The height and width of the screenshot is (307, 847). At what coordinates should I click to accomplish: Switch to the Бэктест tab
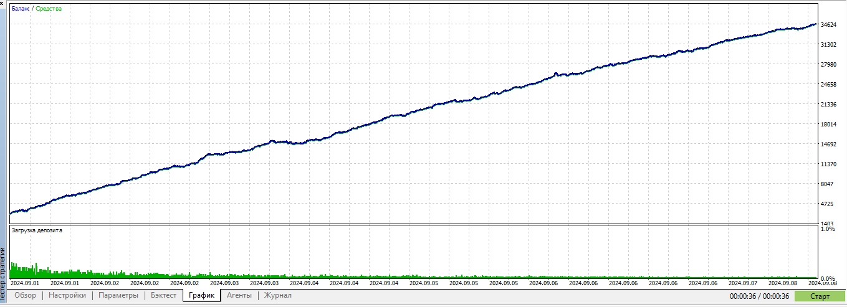click(163, 296)
